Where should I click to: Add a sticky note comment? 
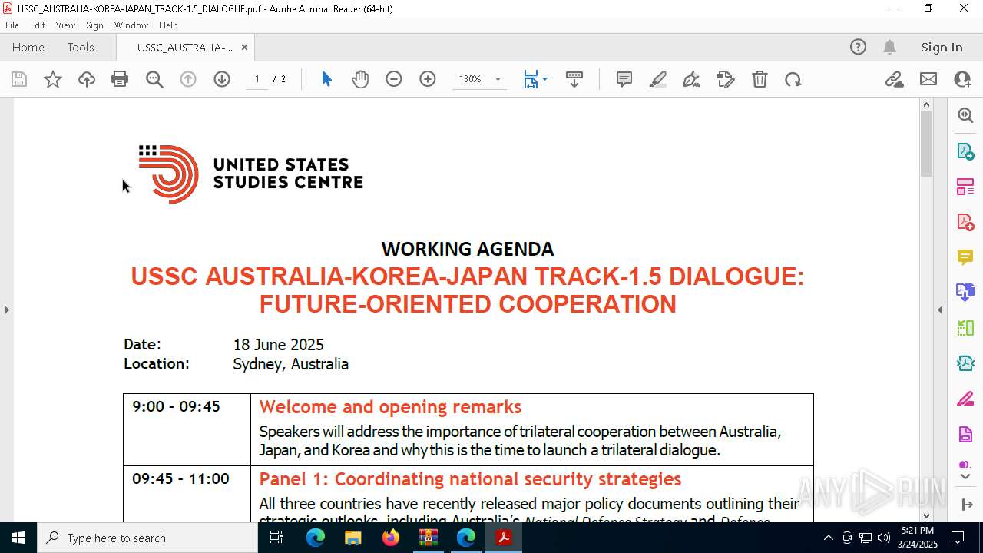(x=624, y=79)
